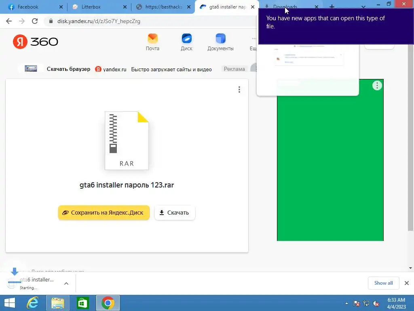
Task: Click Show all downloads button
Action: [383, 283]
